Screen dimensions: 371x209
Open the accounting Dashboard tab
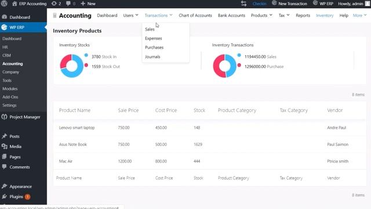[107, 15]
